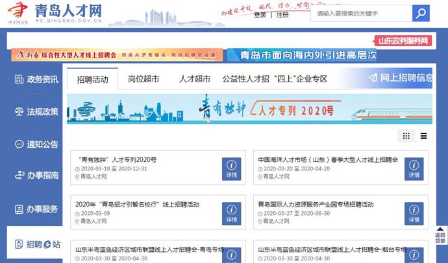Image resolution: width=448 pixels, height=263 pixels.
Task: Click the 登录 login link
Action: (x=260, y=14)
